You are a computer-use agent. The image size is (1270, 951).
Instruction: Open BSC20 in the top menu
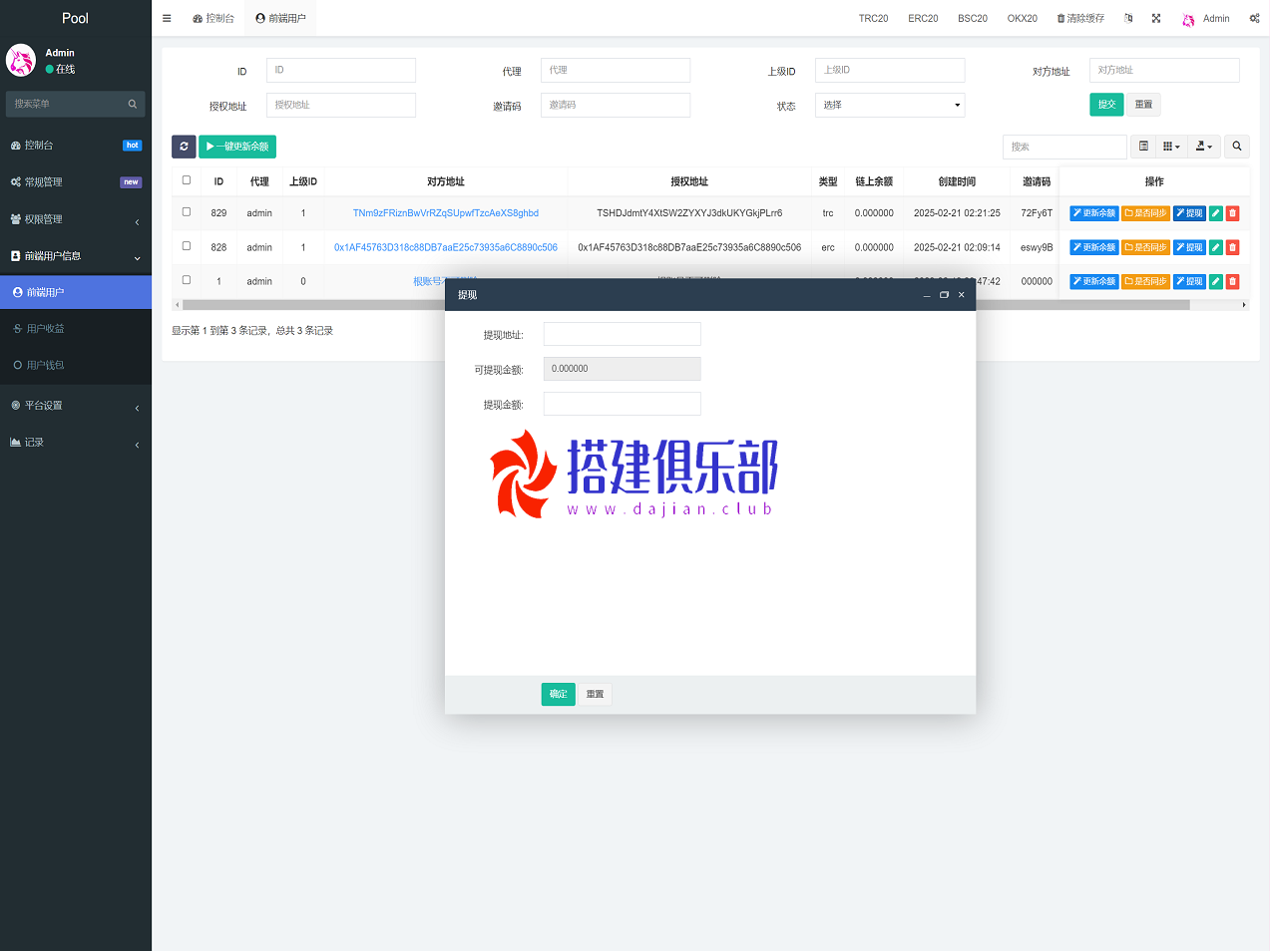coord(973,18)
